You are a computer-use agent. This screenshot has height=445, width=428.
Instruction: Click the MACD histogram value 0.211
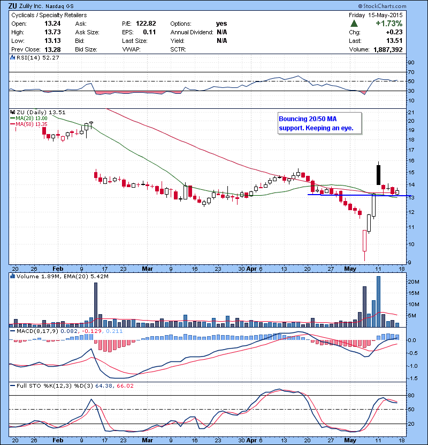(x=114, y=331)
